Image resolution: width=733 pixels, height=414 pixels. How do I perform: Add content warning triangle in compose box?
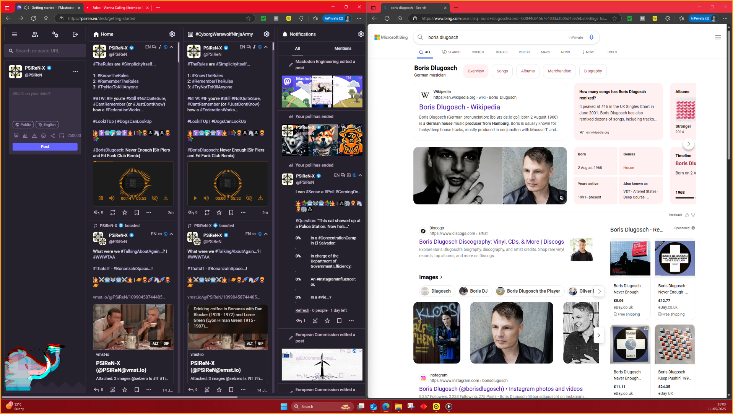click(34, 135)
